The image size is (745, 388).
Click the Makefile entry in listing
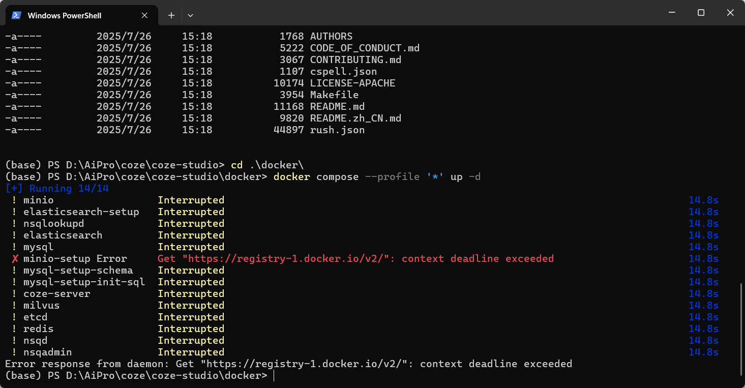[334, 95]
